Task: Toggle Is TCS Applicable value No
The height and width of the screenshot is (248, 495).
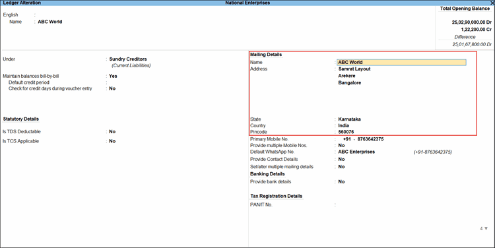Action: click(x=112, y=141)
